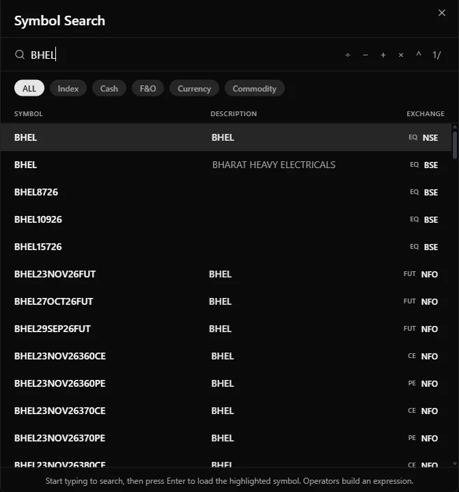Click the SYMBOL column header
The width and height of the screenshot is (459, 492).
28,113
